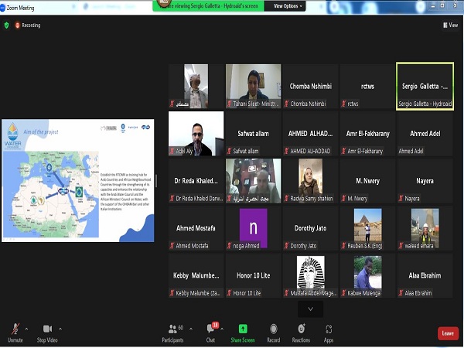Select Sergio Galletta's highlighted video tile
The width and height of the screenshot is (464, 348).
click(x=425, y=87)
